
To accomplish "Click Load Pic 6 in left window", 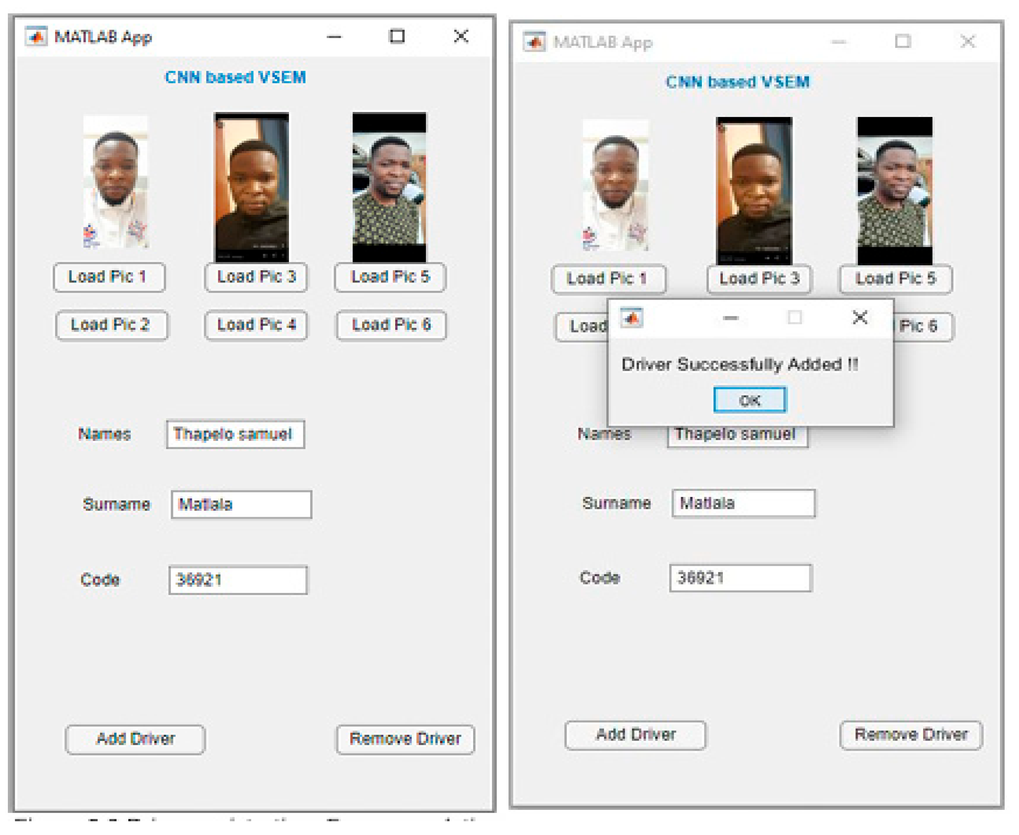I will 391,325.
